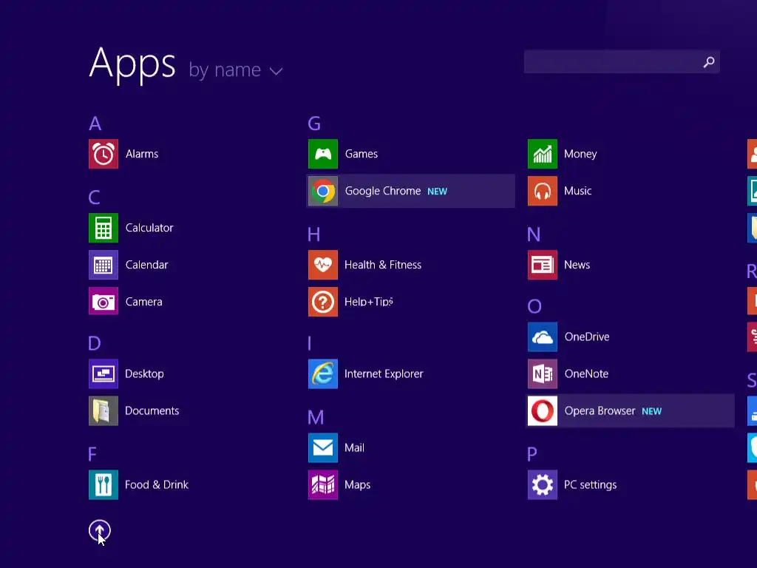This screenshot has height=568, width=757.
Task: Launch Google Chrome from its icon
Action: click(323, 192)
